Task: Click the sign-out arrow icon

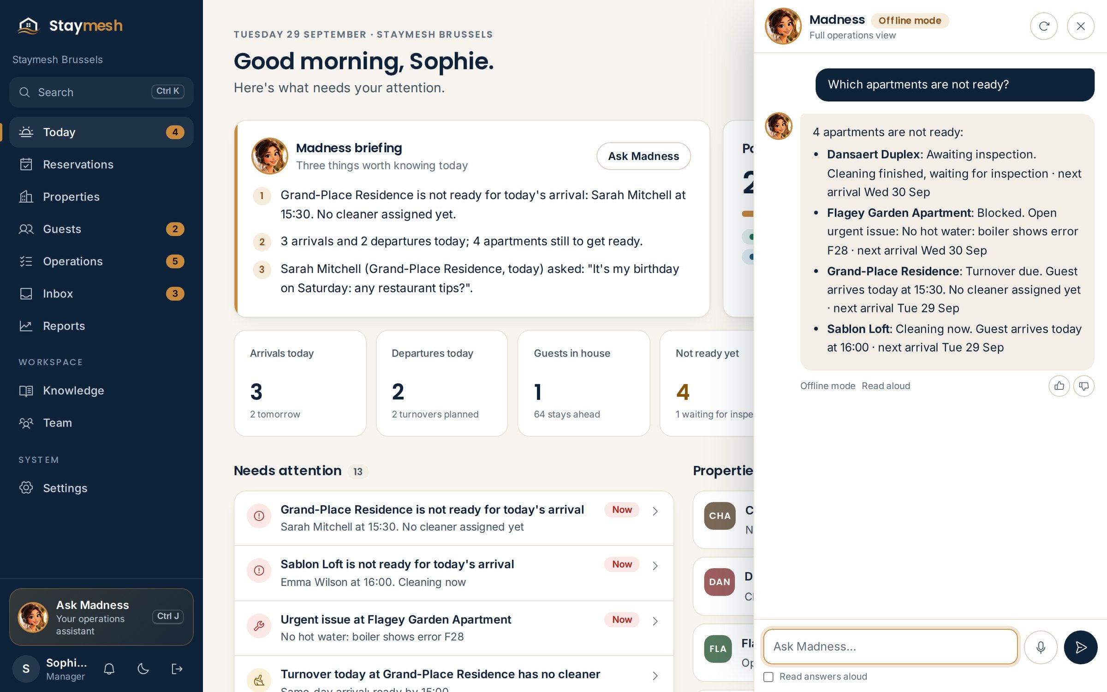Action: click(177, 669)
